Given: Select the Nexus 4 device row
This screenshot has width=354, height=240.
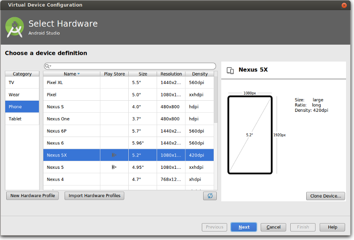Looking at the screenshot, I should click(128, 179).
